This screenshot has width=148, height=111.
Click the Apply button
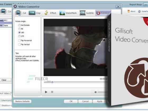(99, 101)
